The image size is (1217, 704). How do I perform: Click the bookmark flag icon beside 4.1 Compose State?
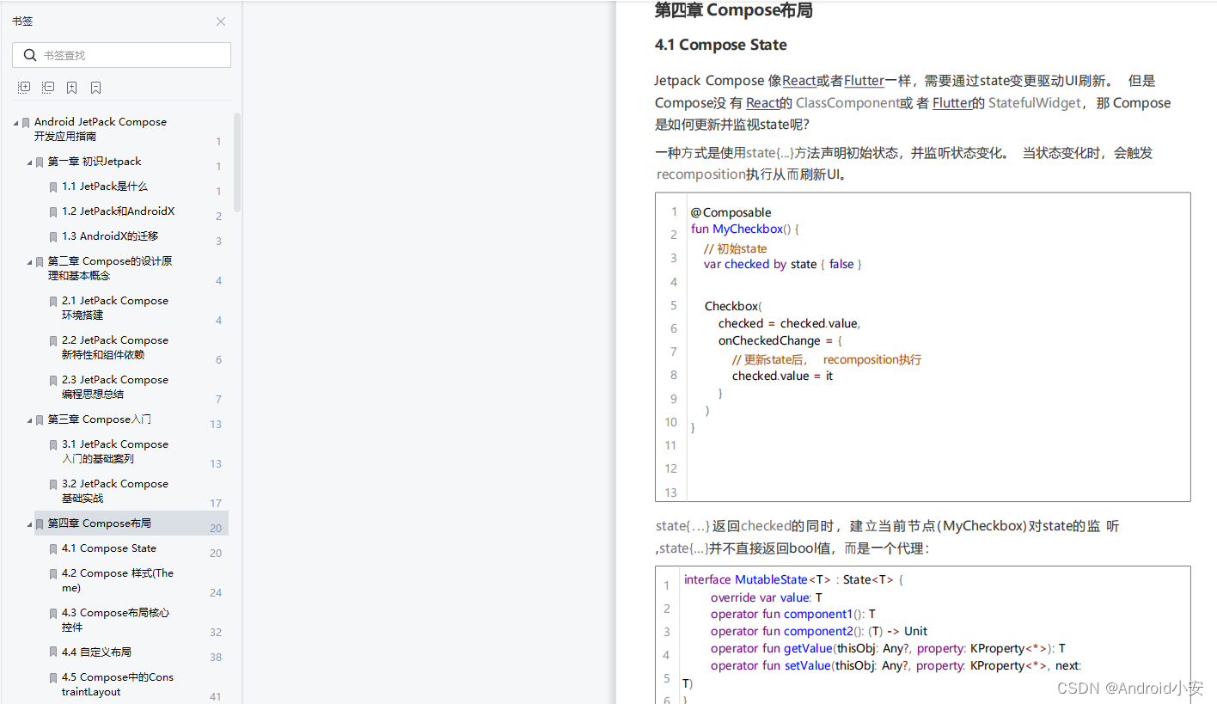pos(53,549)
